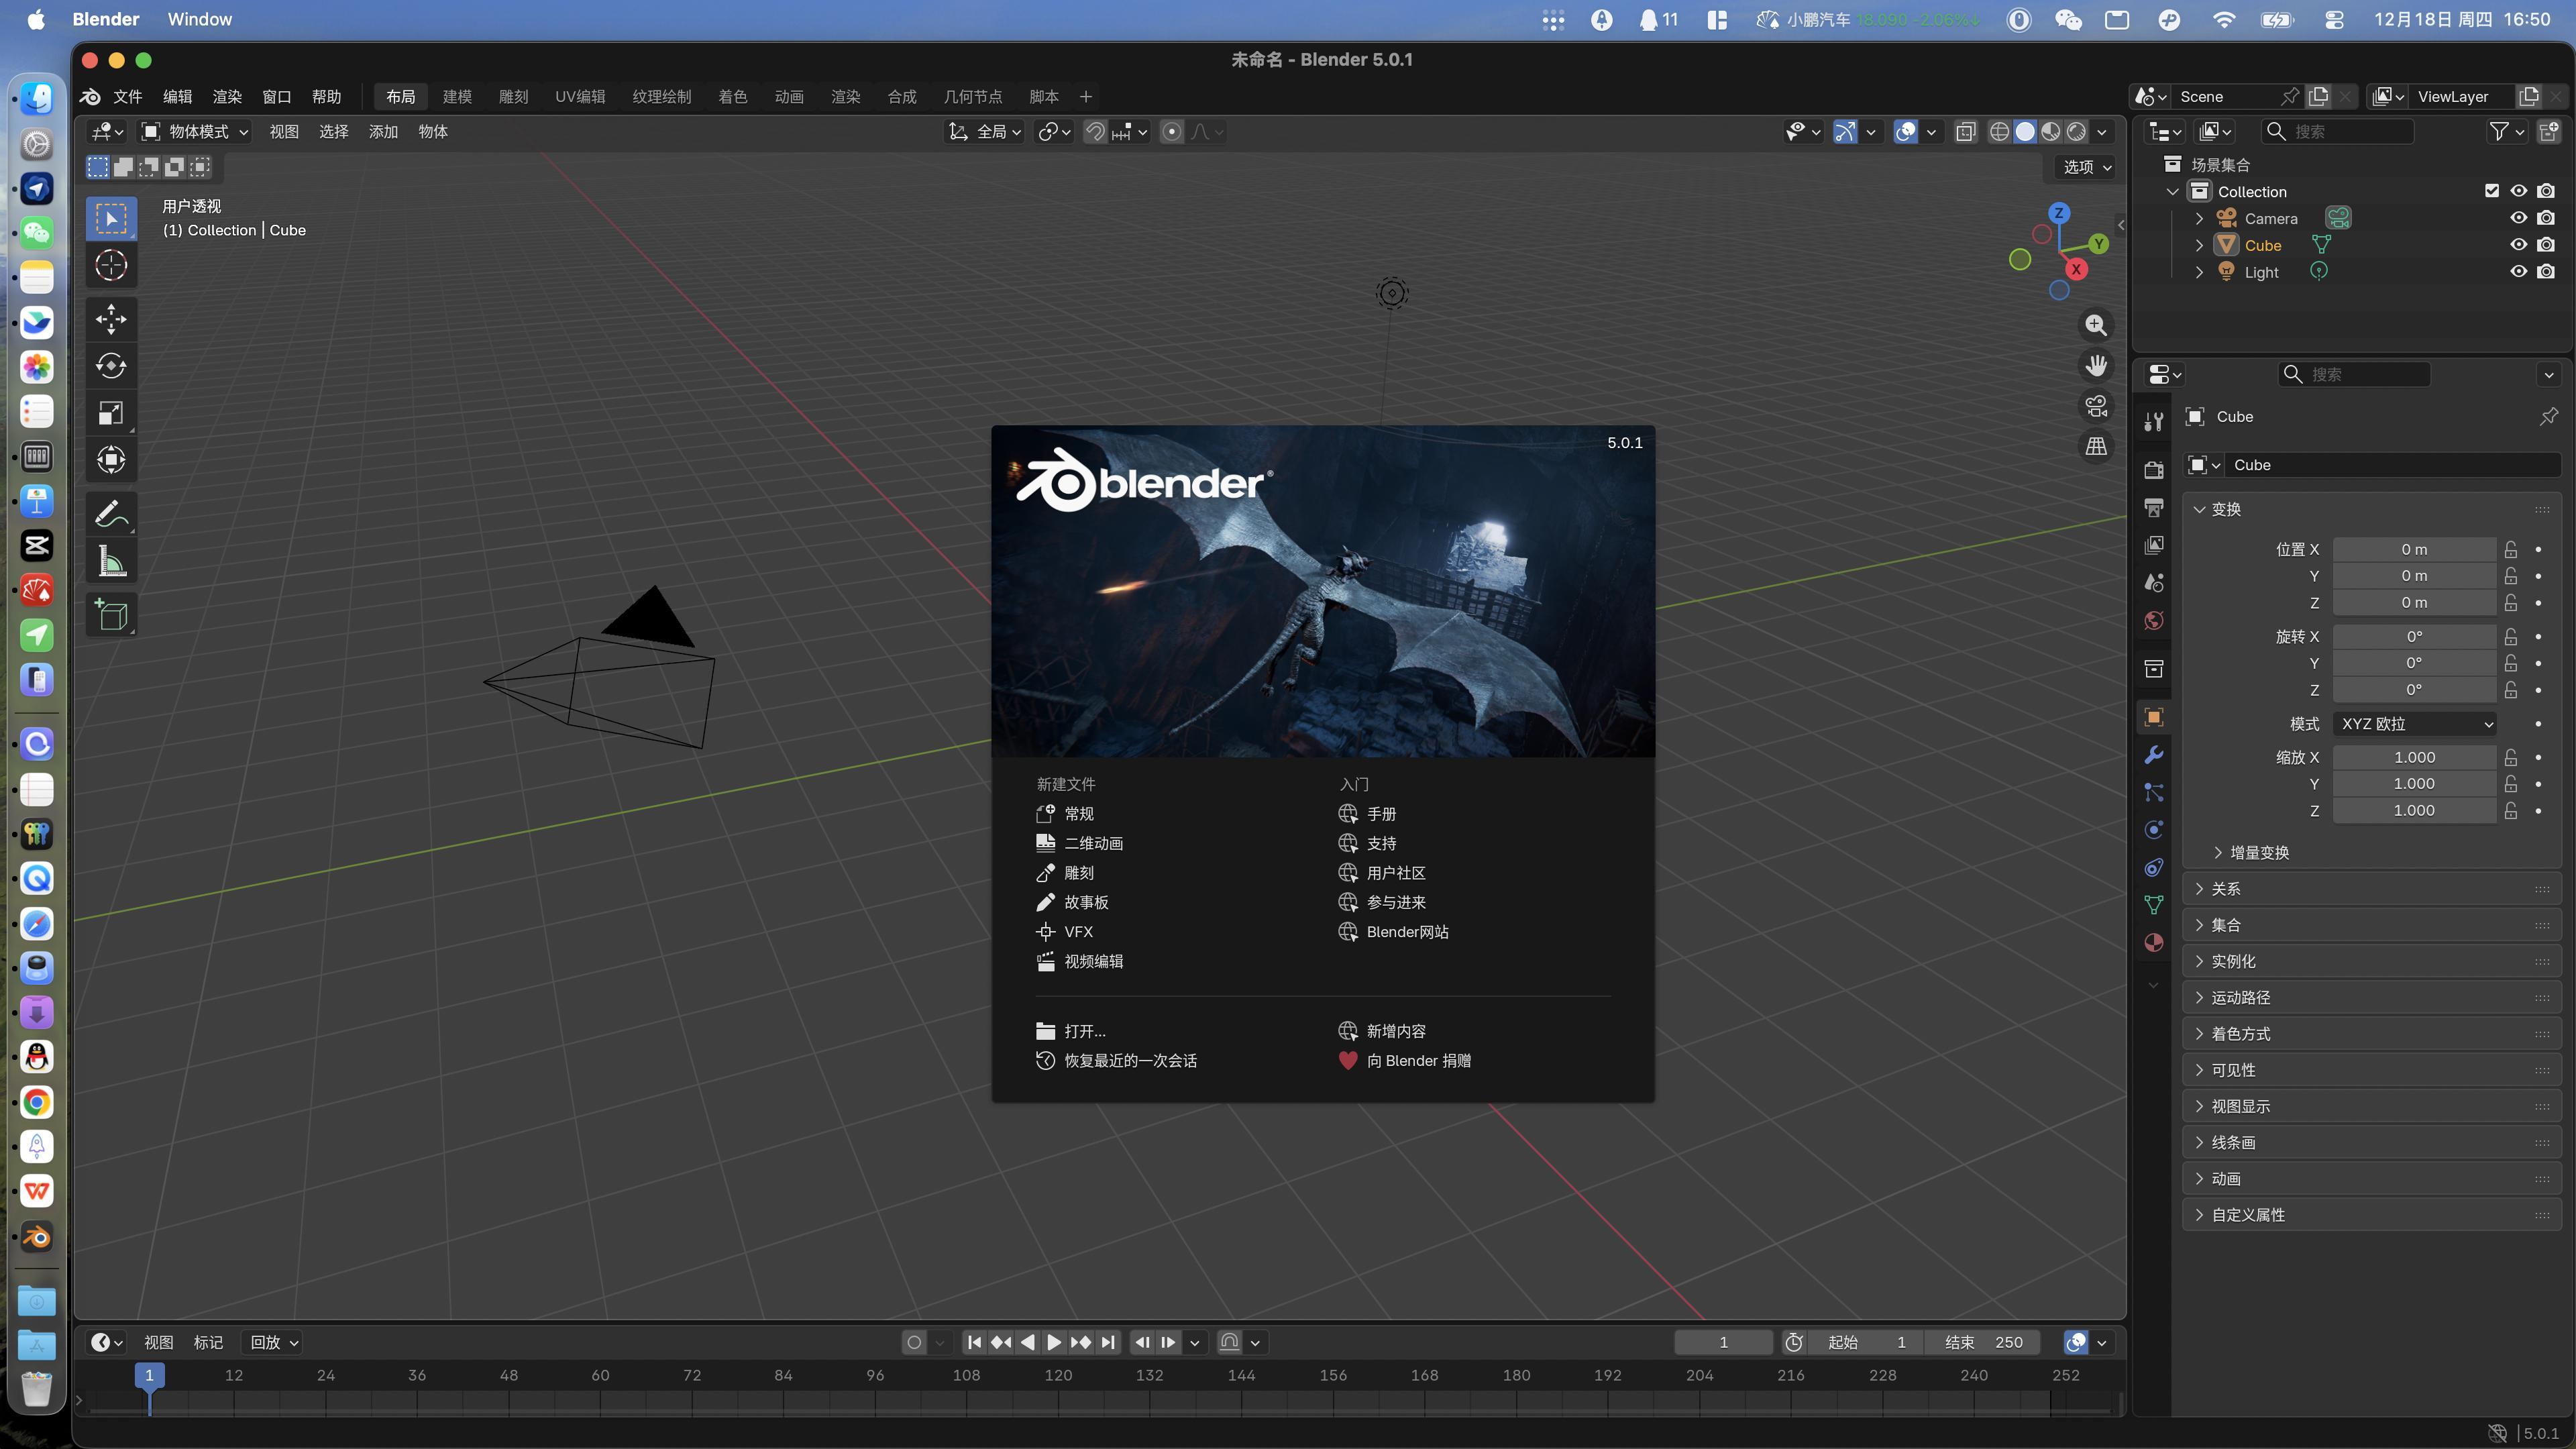This screenshot has height=1449, width=2576.
Task: Open the 渲染 render menu
Action: [227, 97]
